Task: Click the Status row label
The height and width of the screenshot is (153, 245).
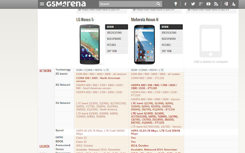Action: pyautogui.click(x=60, y=149)
